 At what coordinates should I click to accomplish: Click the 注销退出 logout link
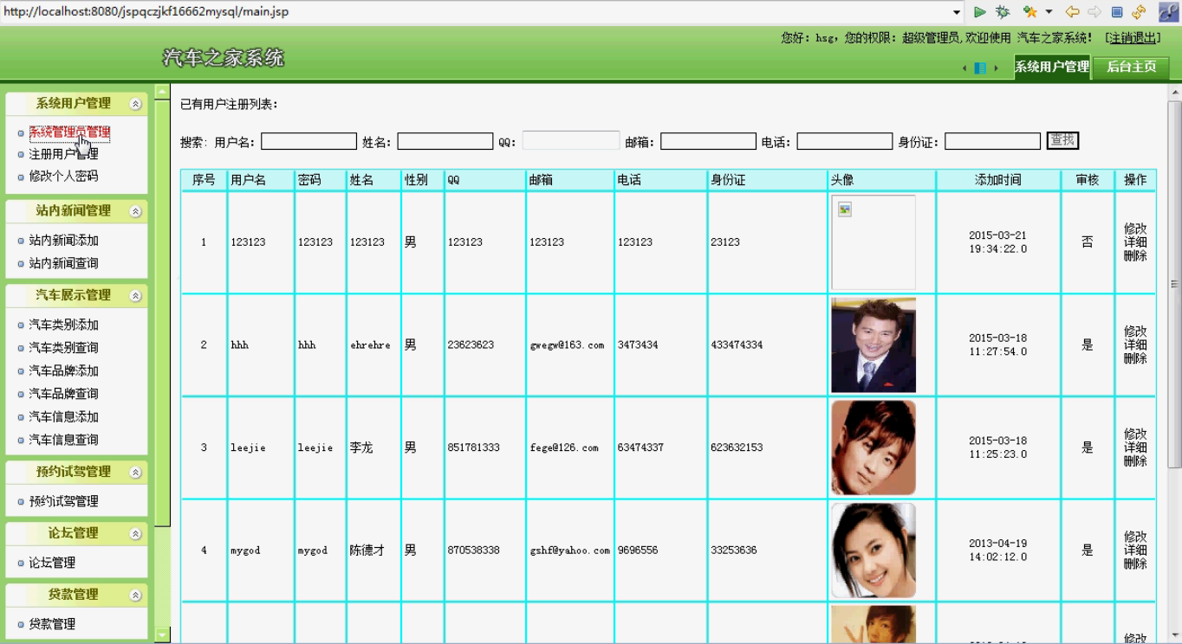click(1133, 38)
